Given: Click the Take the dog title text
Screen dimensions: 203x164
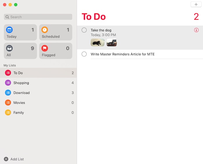Looking at the screenshot, I should pos(101,30).
